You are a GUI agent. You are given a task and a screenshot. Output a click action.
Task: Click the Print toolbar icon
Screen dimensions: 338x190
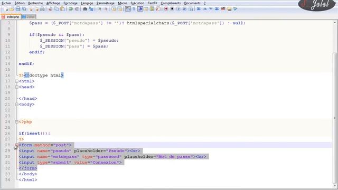[x=42, y=9]
